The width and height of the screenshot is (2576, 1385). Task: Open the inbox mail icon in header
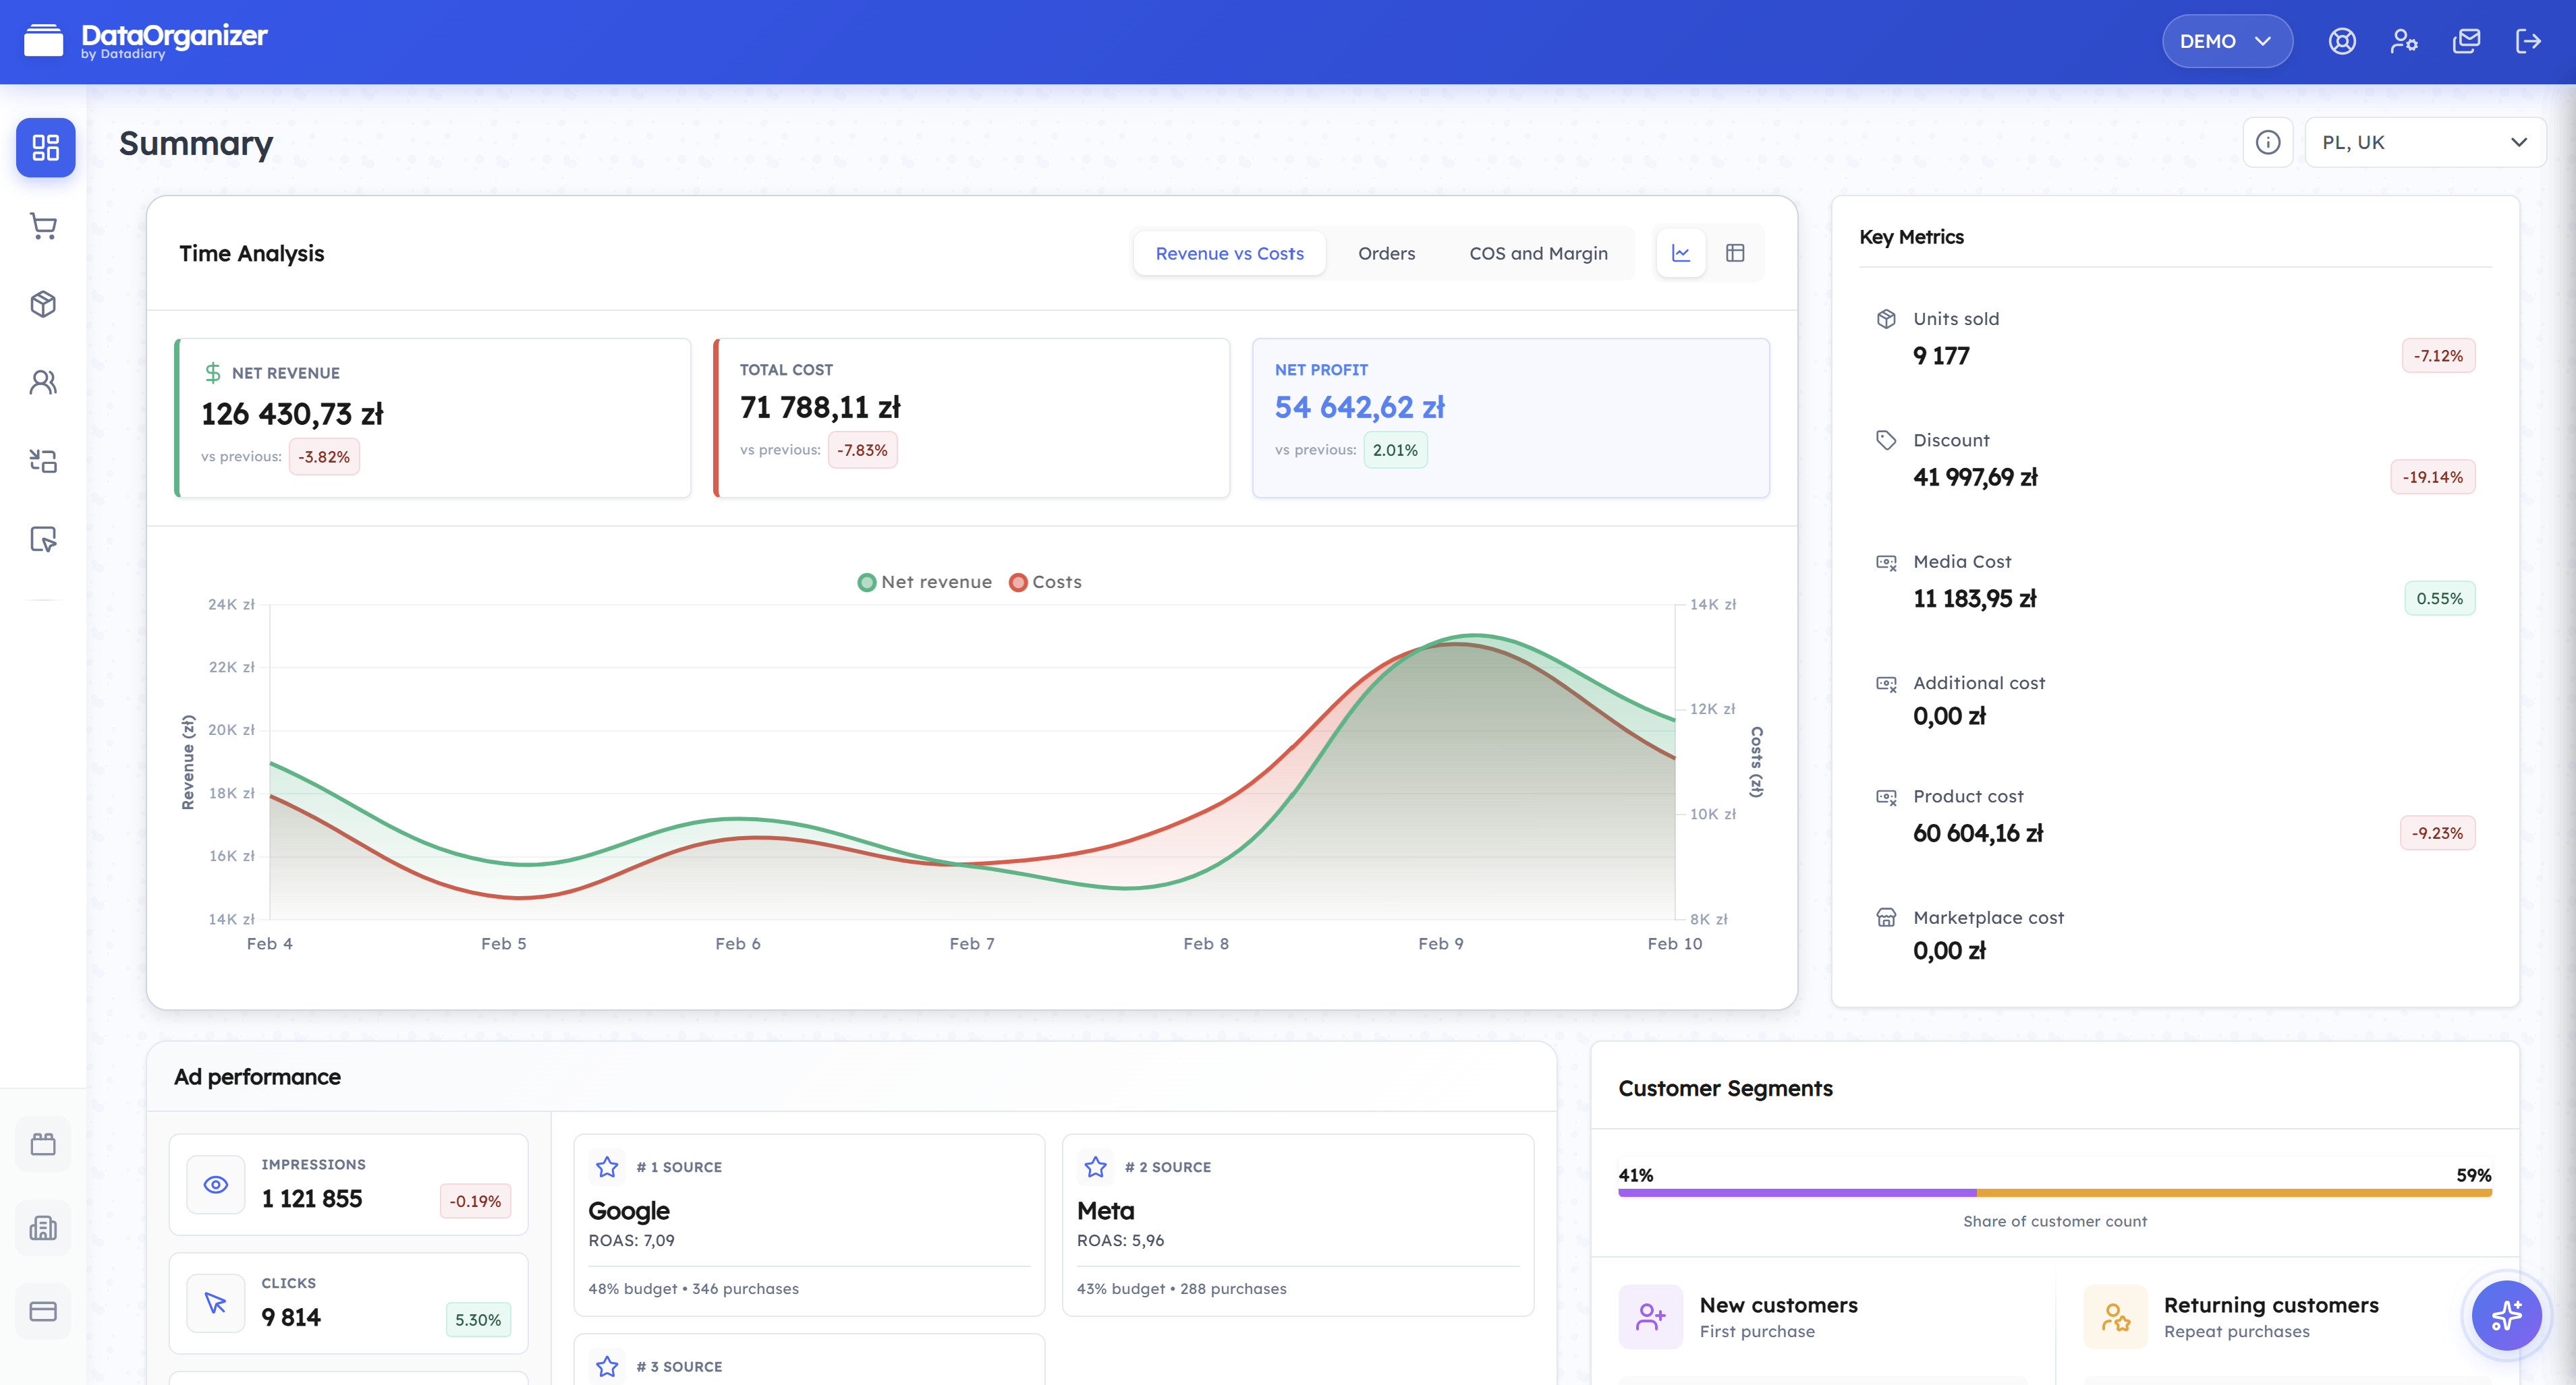tap(2466, 41)
